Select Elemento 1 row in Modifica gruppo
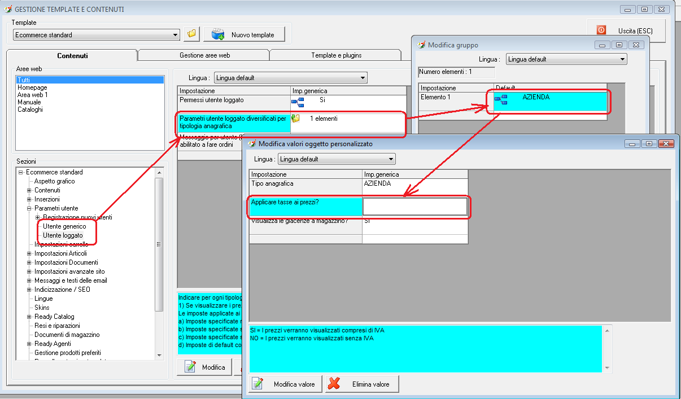 click(513, 102)
